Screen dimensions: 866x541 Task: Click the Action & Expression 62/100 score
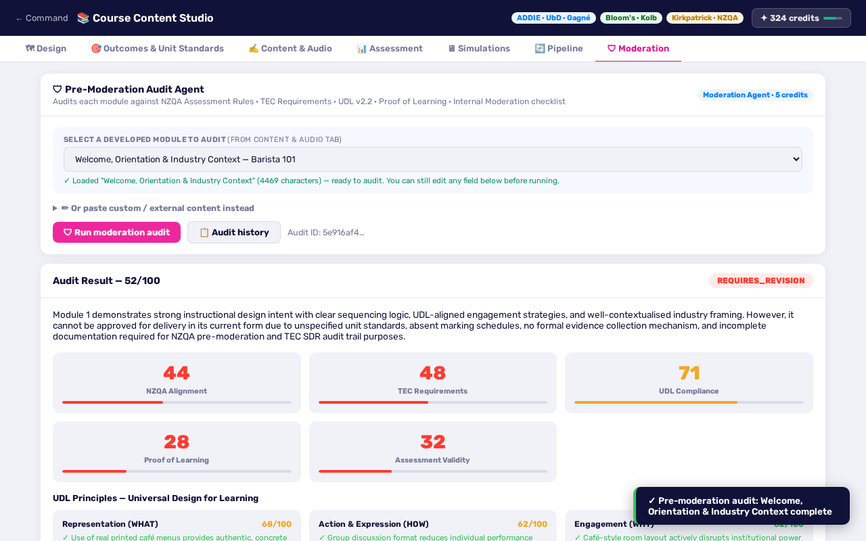pos(532,524)
